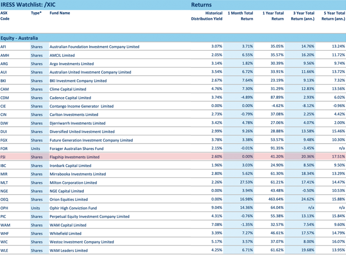The width and height of the screenshot is (346, 255).
Task: Click the 'IRESS Watchlist: /XIC' title
Action: [28, 5]
